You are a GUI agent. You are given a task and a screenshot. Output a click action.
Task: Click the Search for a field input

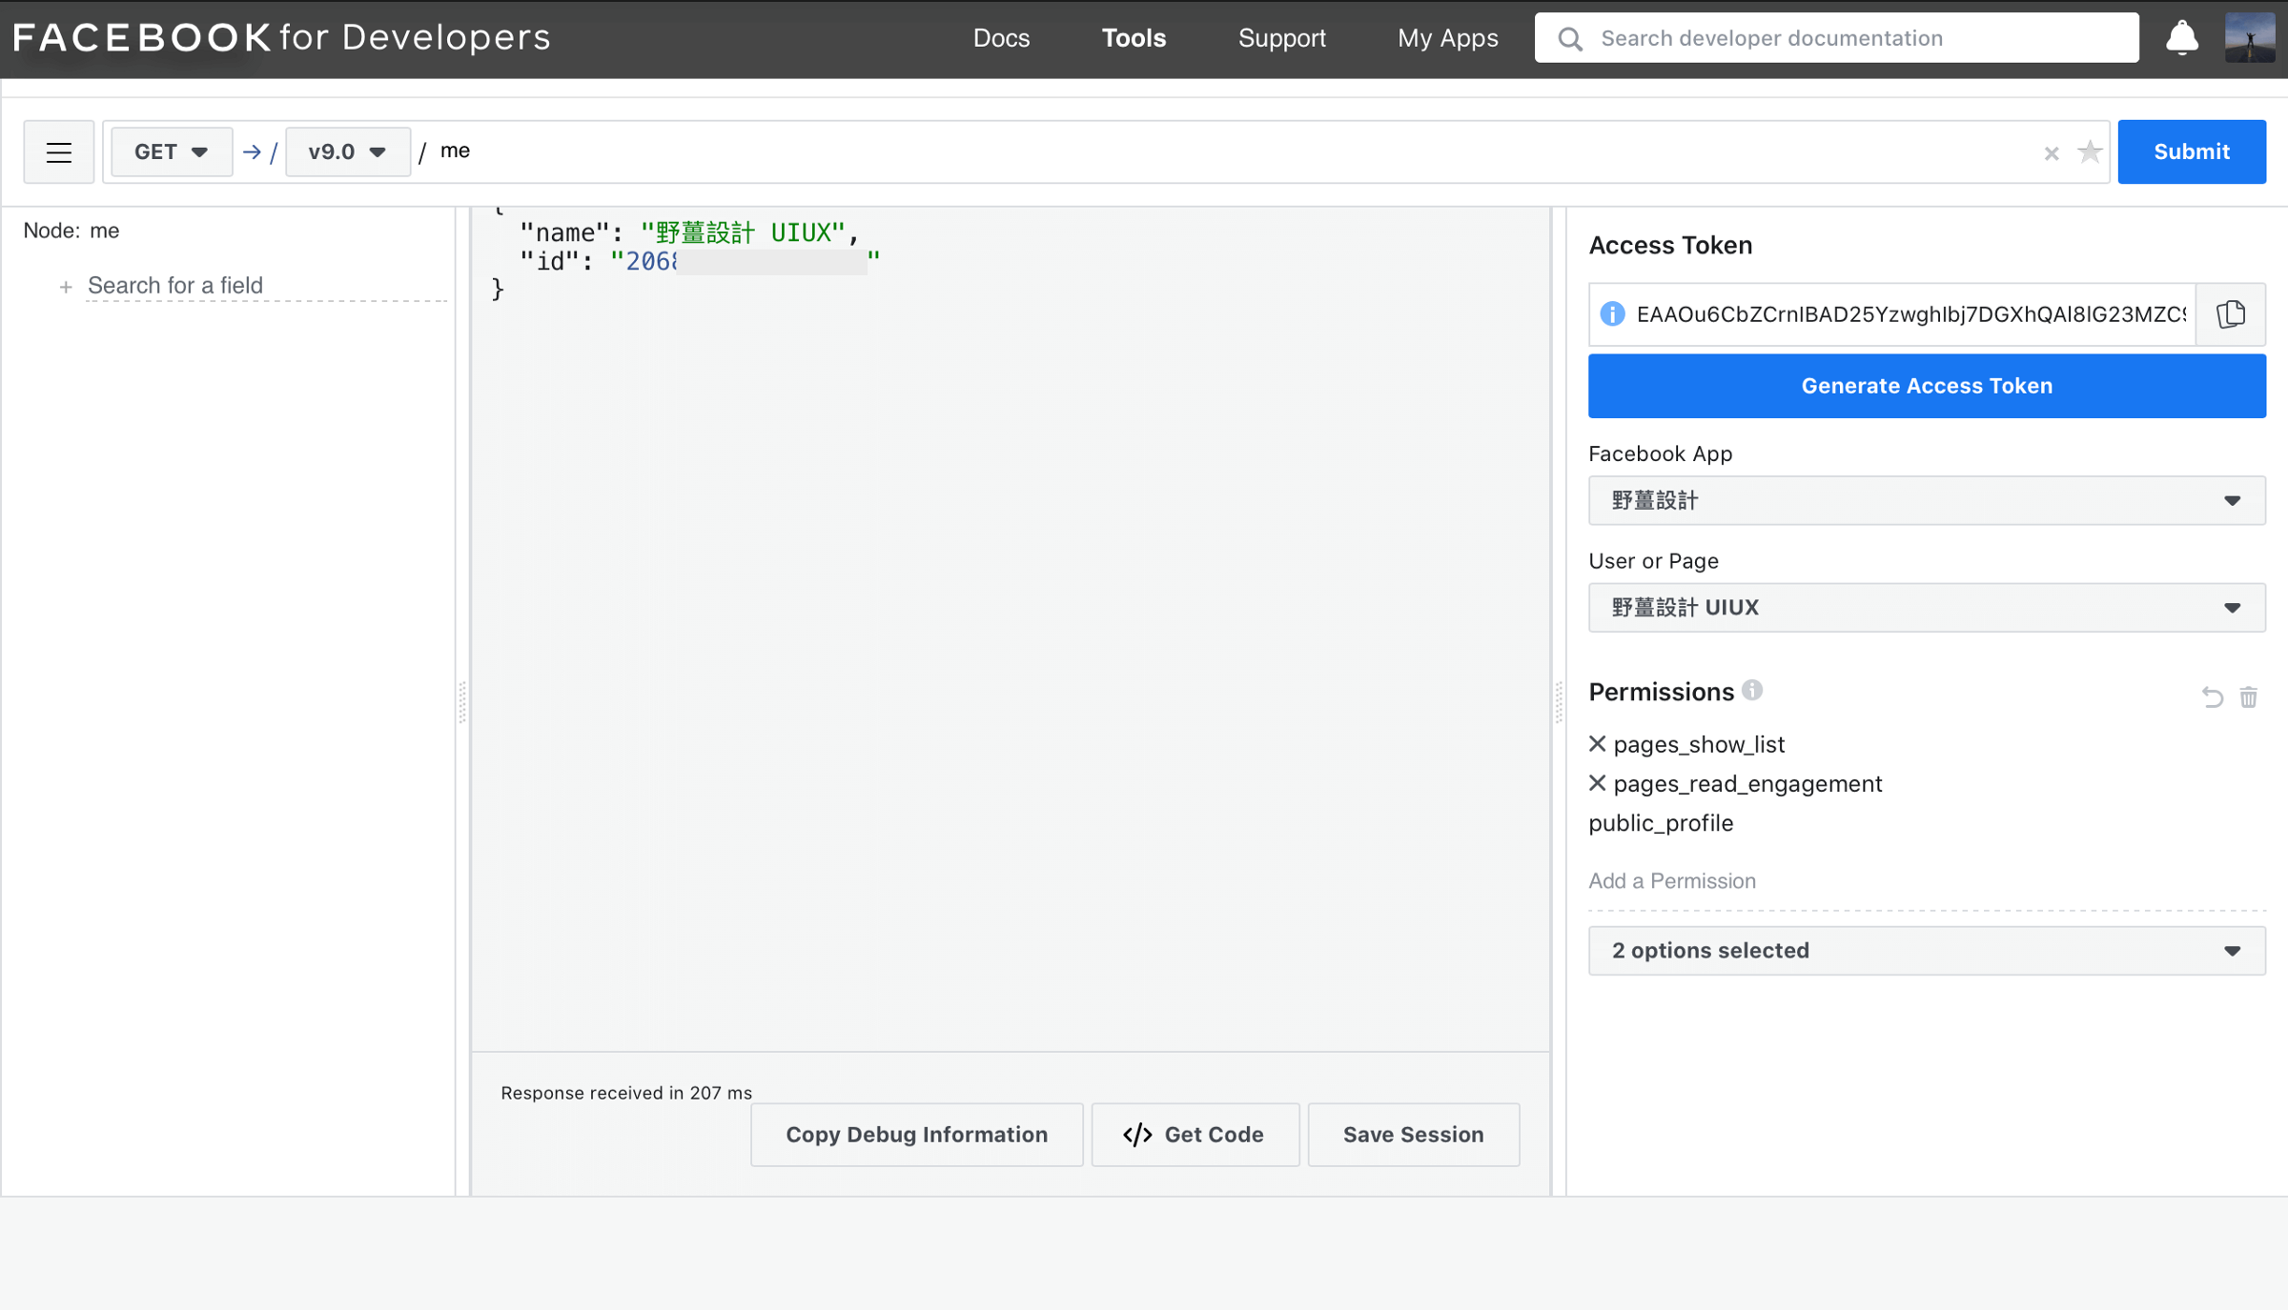266,286
